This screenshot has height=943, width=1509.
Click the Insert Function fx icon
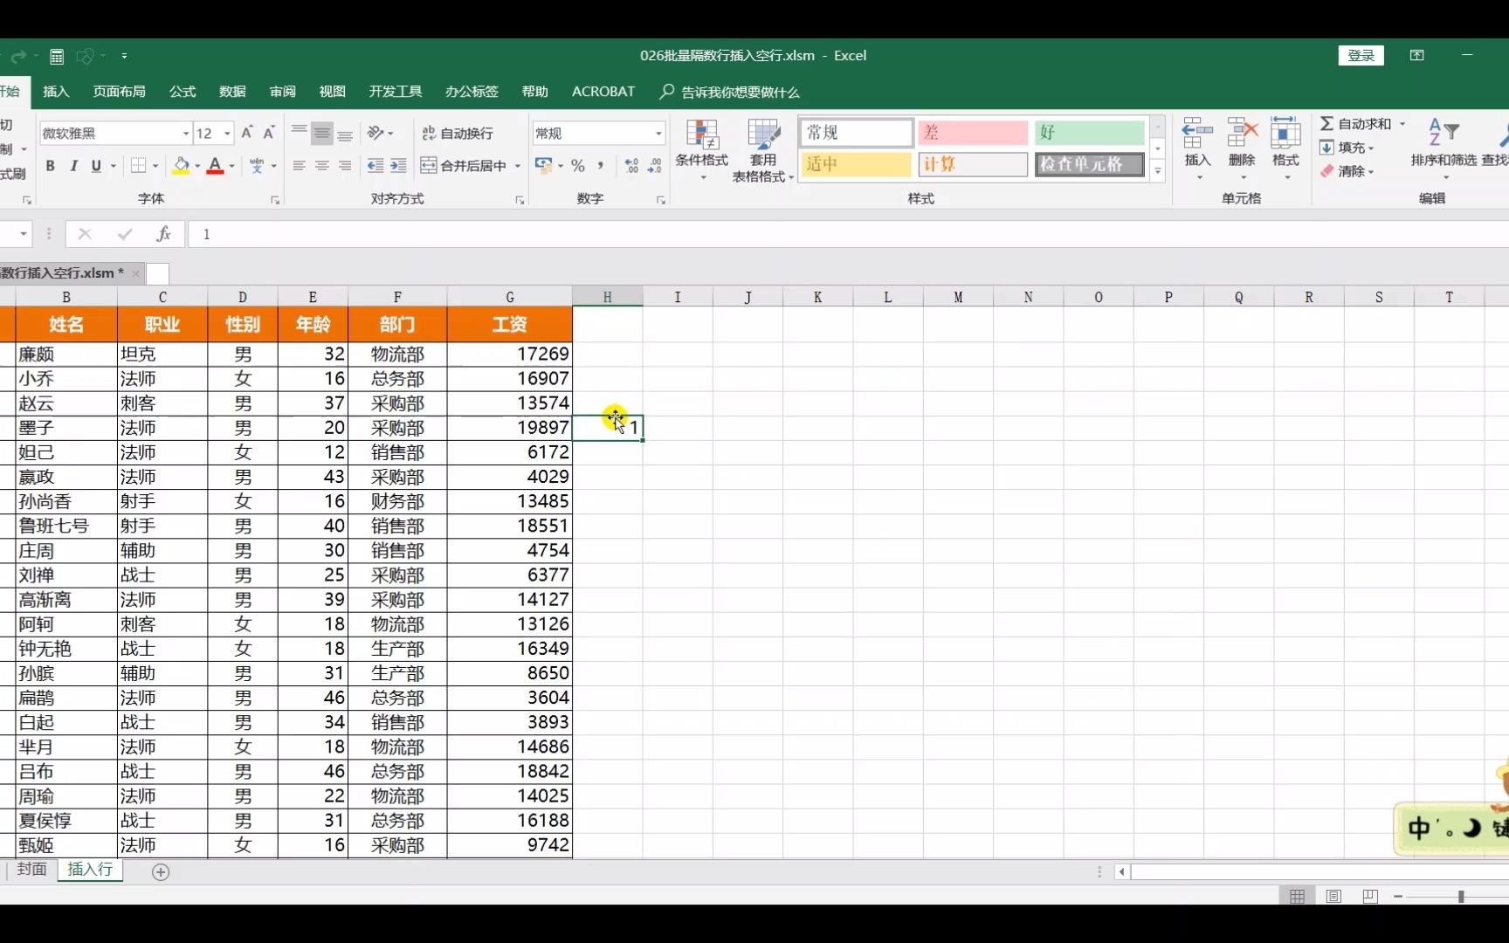pyautogui.click(x=163, y=233)
